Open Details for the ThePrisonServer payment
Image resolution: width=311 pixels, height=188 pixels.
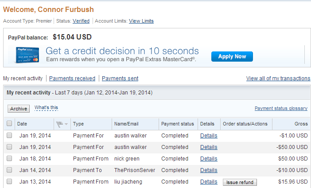click(209, 170)
